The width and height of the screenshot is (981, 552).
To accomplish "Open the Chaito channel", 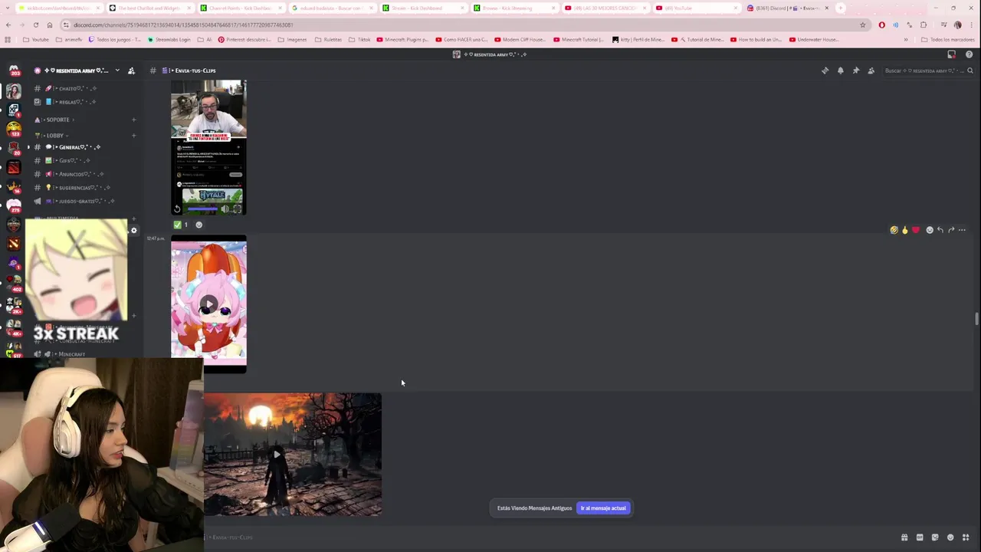I will (74, 88).
